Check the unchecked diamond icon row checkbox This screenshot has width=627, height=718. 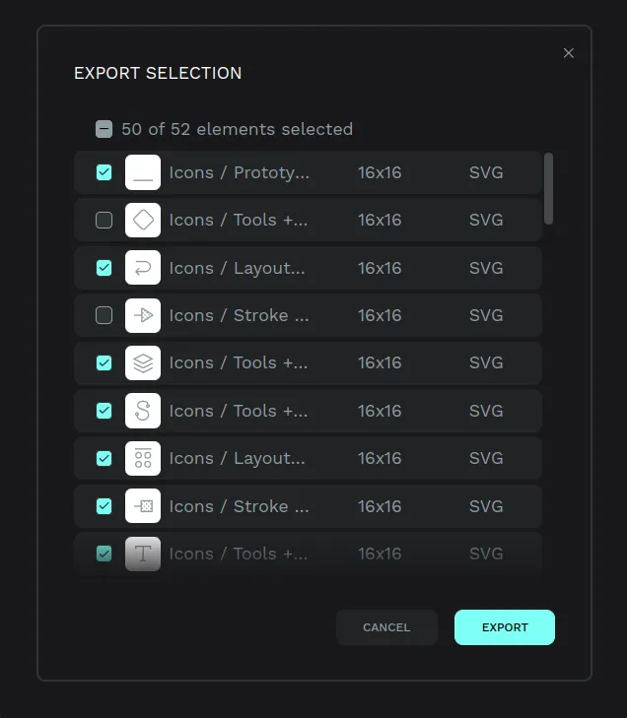coord(104,220)
